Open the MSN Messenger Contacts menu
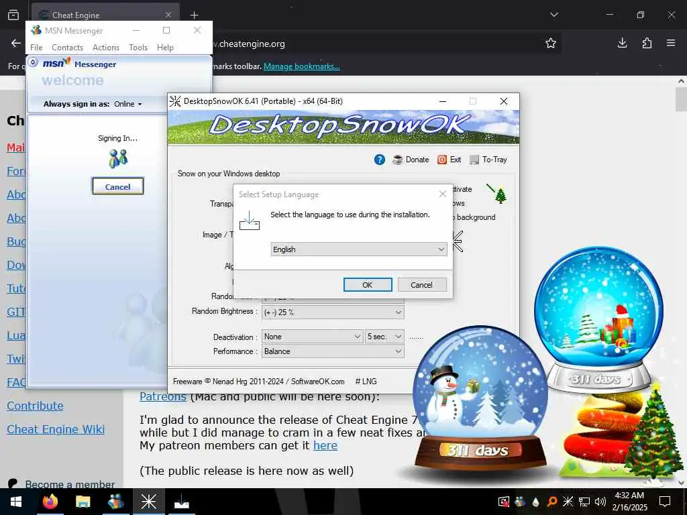This screenshot has width=687, height=515. tap(68, 48)
